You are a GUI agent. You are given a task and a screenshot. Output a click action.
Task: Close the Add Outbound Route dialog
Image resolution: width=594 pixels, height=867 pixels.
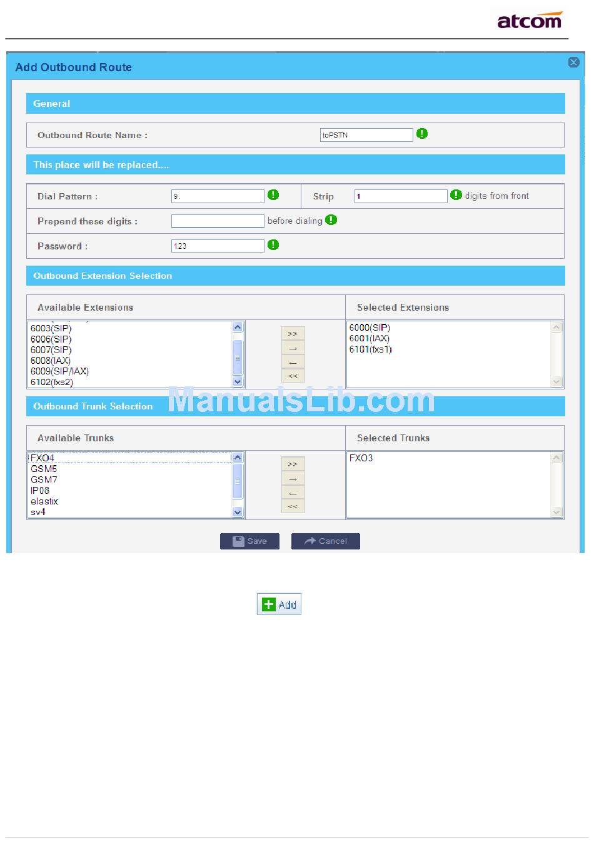click(x=573, y=63)
